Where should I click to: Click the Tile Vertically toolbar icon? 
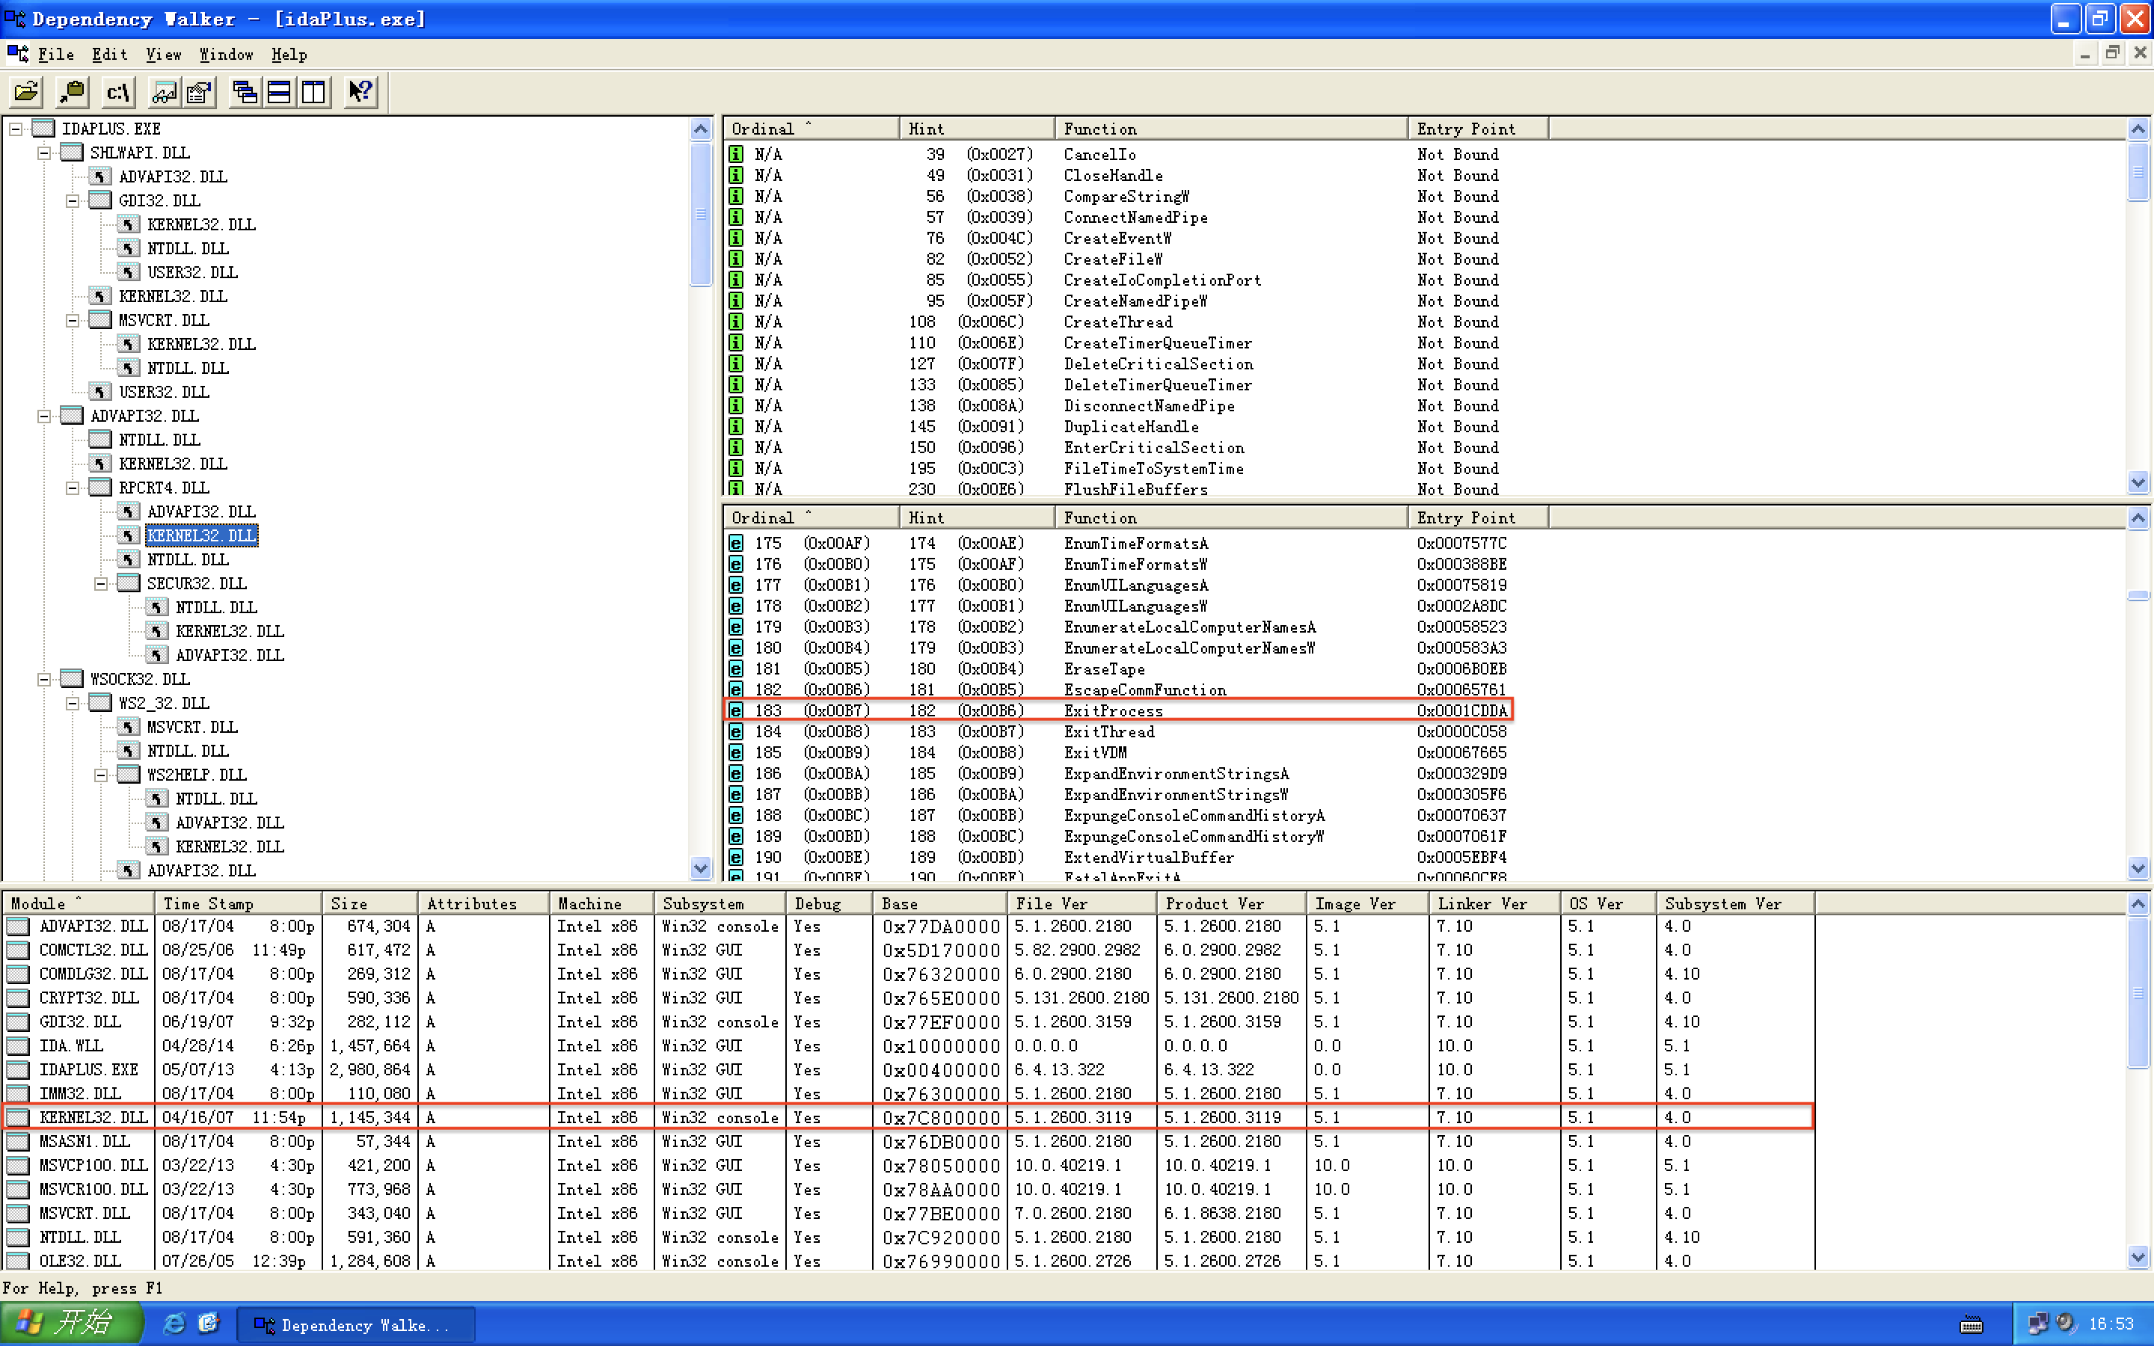click(313, 92)
